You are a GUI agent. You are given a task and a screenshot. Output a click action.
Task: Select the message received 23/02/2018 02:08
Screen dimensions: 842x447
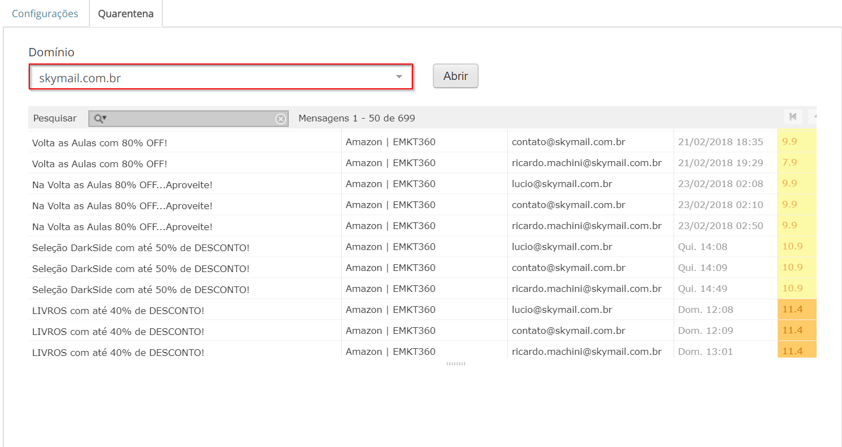click(720, 184)
